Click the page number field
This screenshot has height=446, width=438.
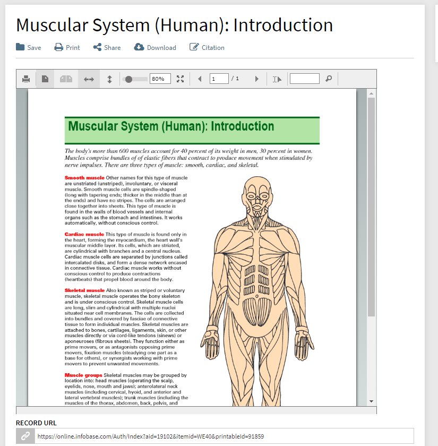(219, 79)
